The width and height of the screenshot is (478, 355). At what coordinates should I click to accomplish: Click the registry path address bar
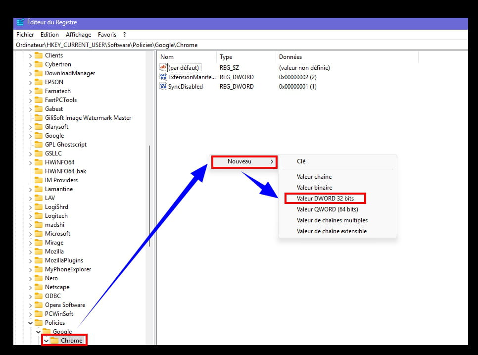(241, 45)
